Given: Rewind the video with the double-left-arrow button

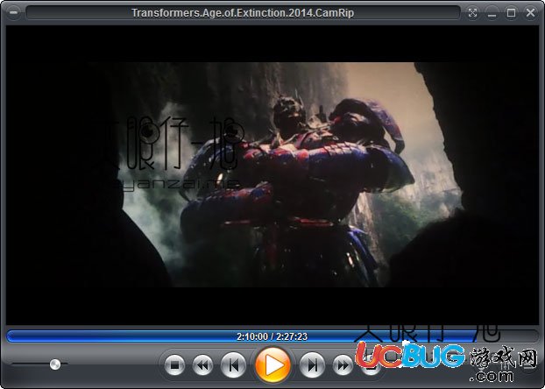Looking at the screenshot, I should [202, 365].
